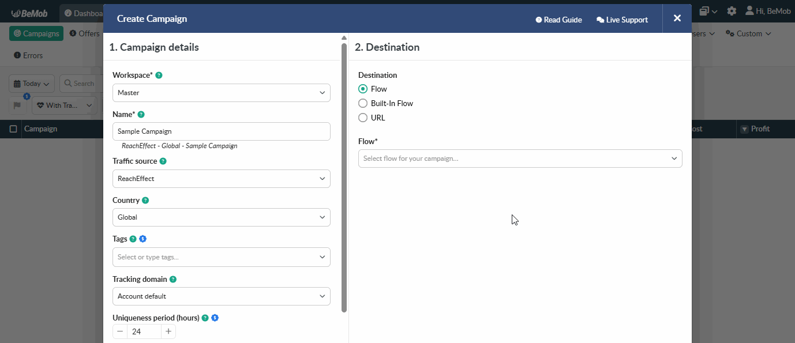Open the Tags select dropdown

point(222,257)
